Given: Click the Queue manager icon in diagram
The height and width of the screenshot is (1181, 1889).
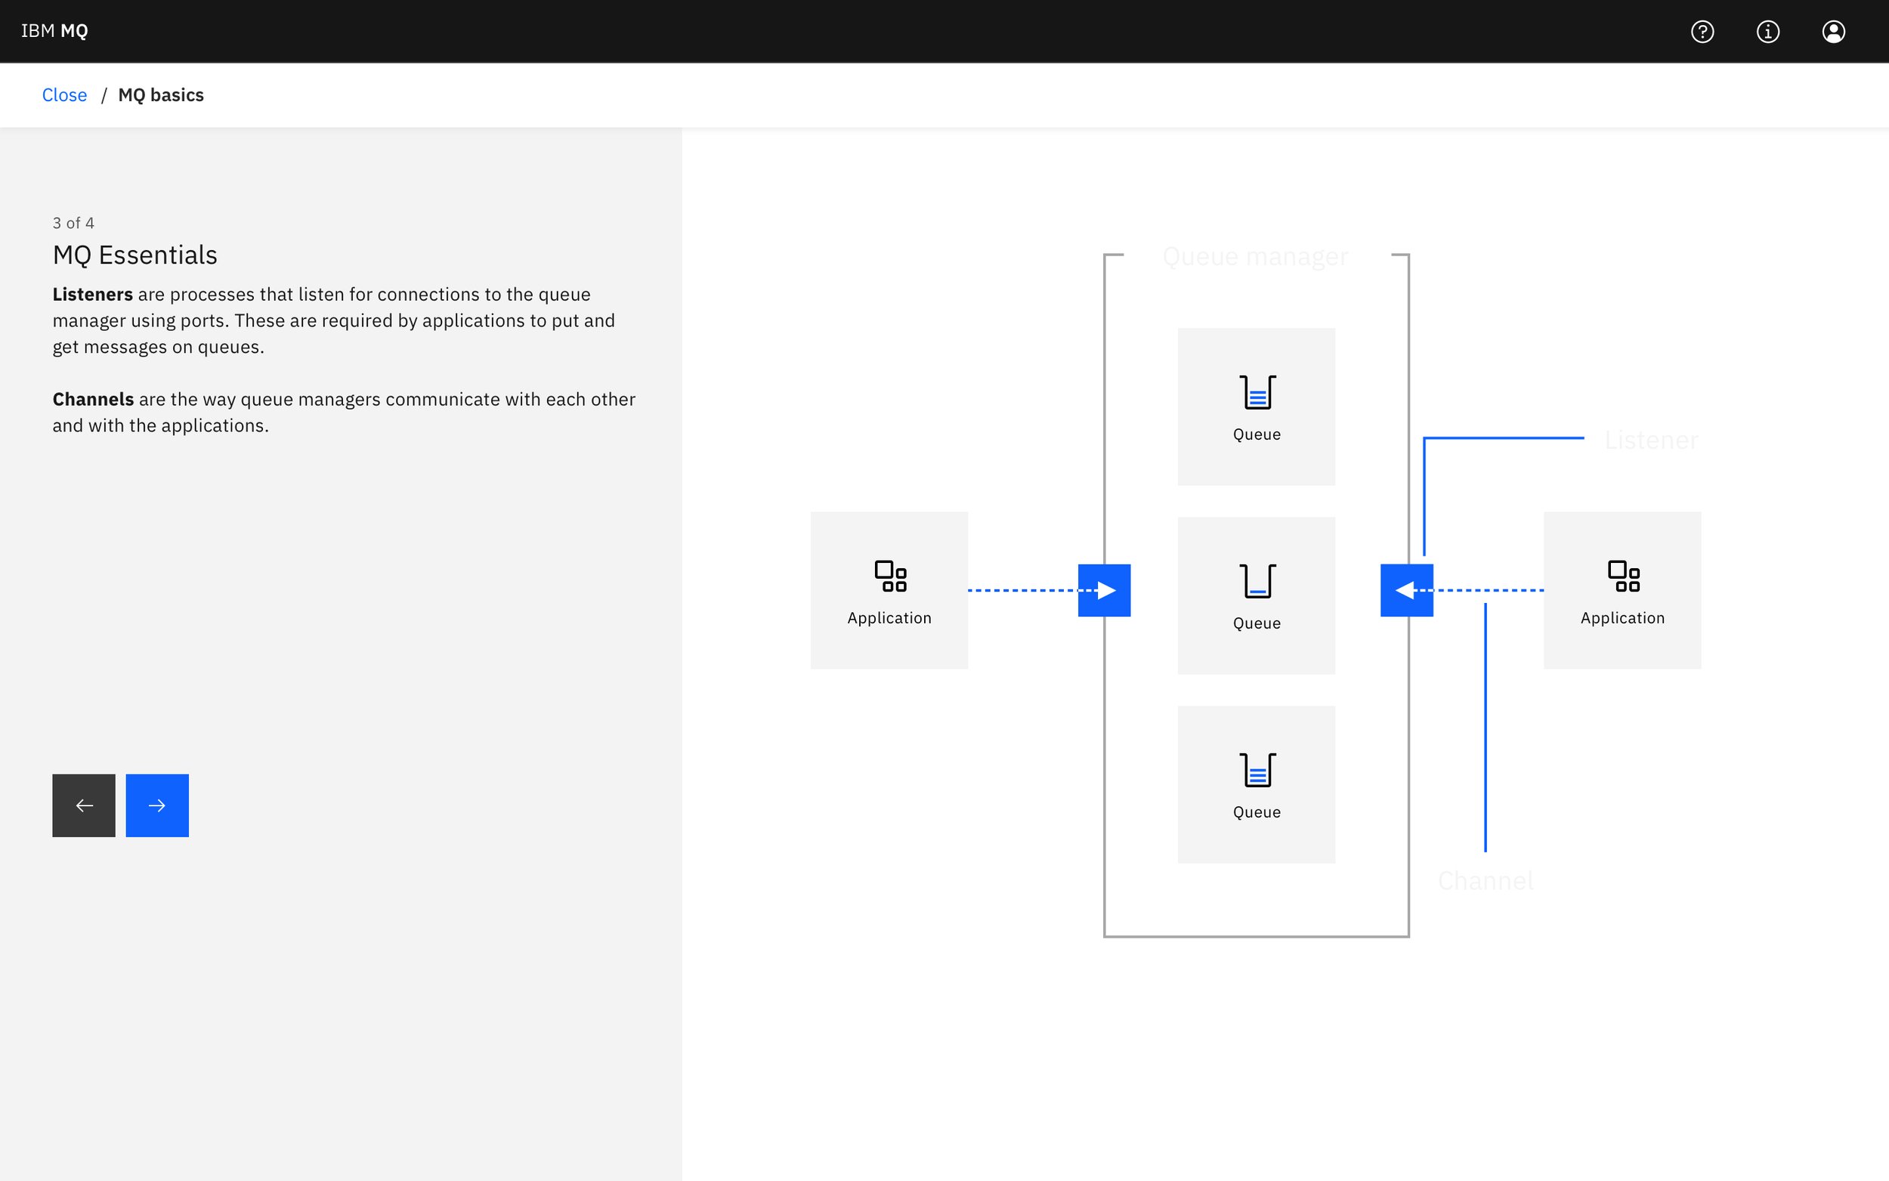Looking at the screenshot, I should tap(1254, 256).
